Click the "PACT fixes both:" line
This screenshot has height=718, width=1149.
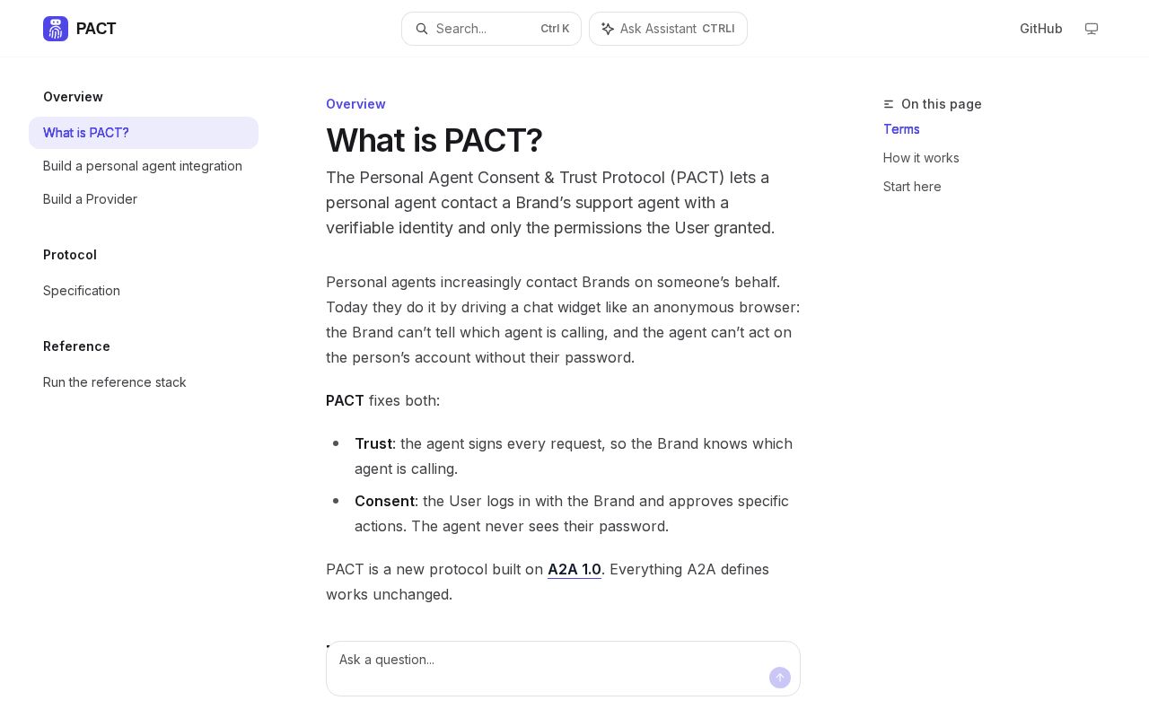[383, 400]
